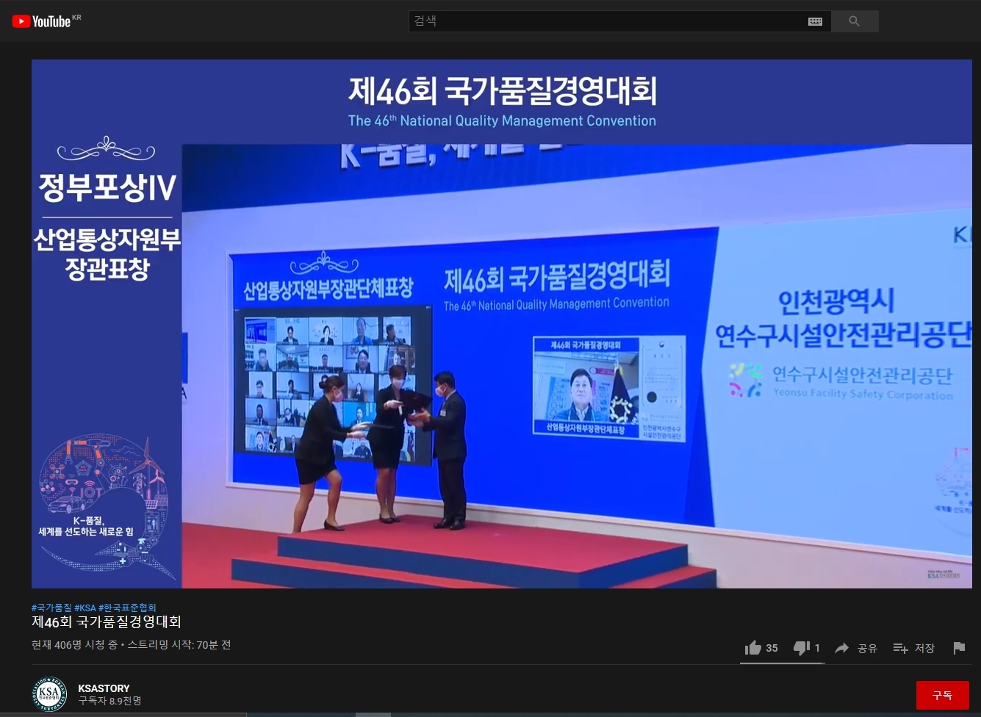Viewport: 981px width, 717px height.
Task: Like the video with thumbs-up
Action: click(752, 648)
